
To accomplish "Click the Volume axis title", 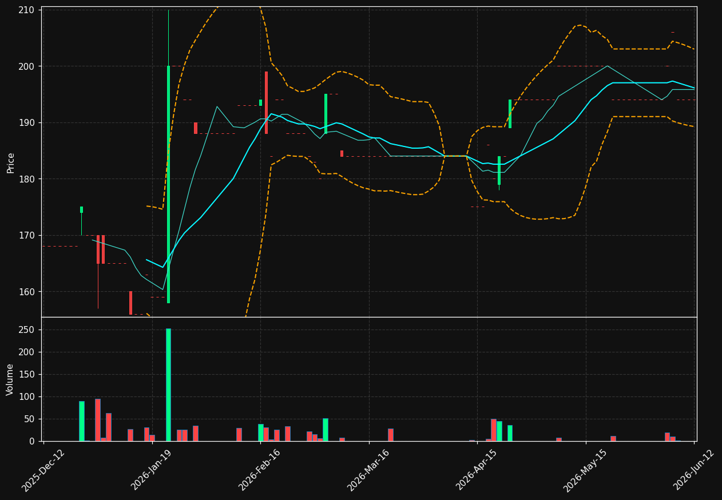I will click(10, 379).
